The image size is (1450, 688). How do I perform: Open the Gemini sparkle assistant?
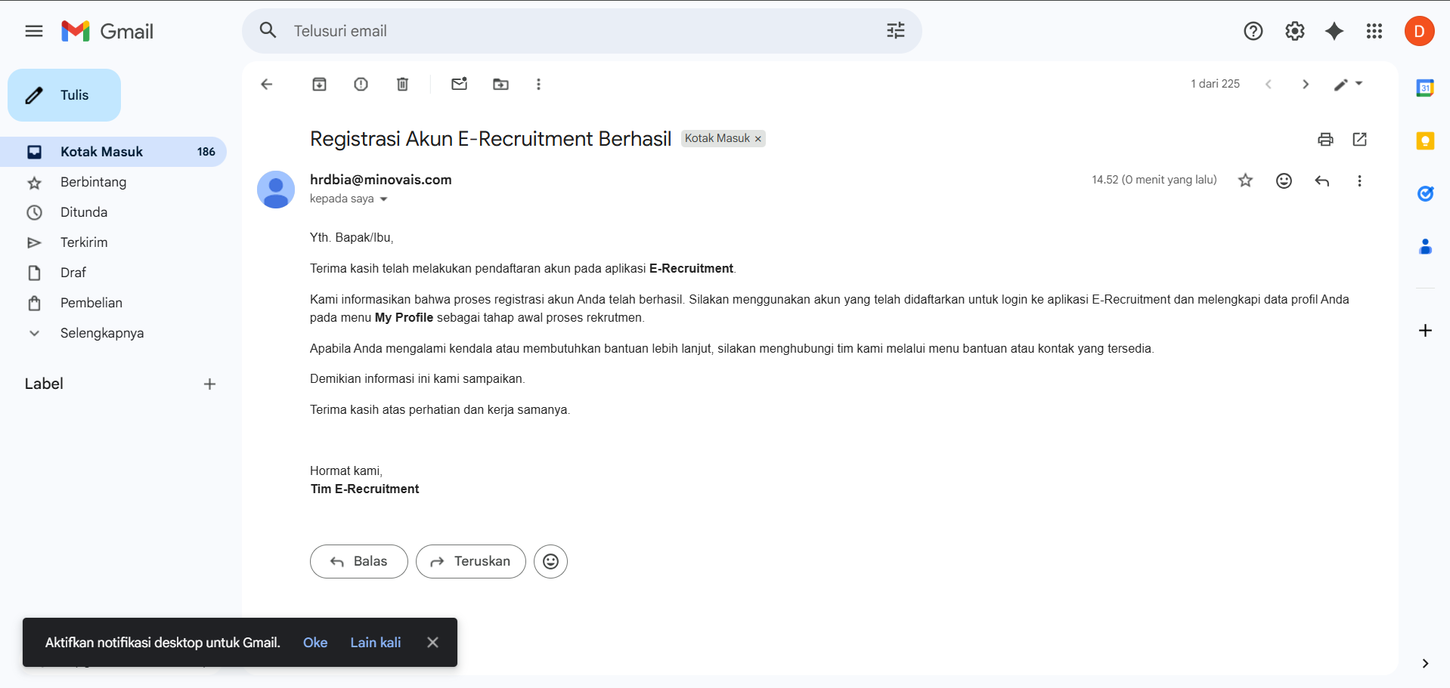coord(1334,31)
